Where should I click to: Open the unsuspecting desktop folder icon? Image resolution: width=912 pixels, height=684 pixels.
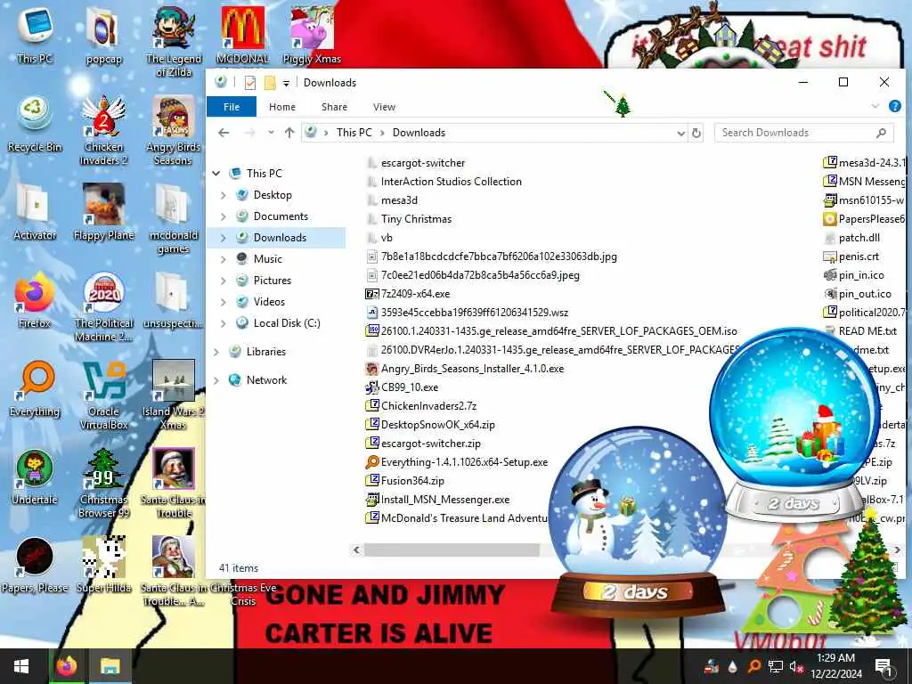point(174,300)
